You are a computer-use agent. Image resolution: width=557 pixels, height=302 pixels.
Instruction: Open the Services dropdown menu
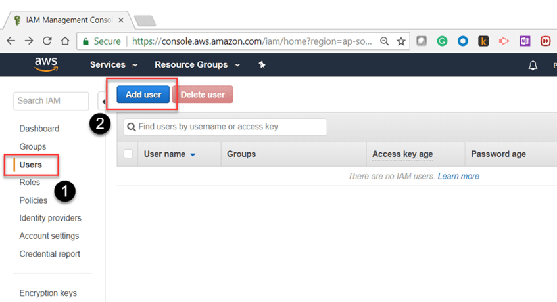click(114, 64)
